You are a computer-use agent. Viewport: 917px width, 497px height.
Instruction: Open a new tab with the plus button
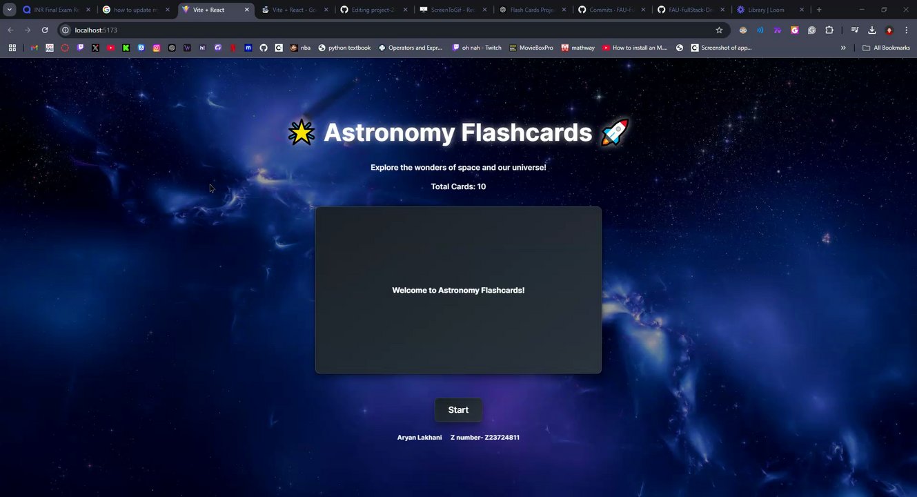coord(819,10)
